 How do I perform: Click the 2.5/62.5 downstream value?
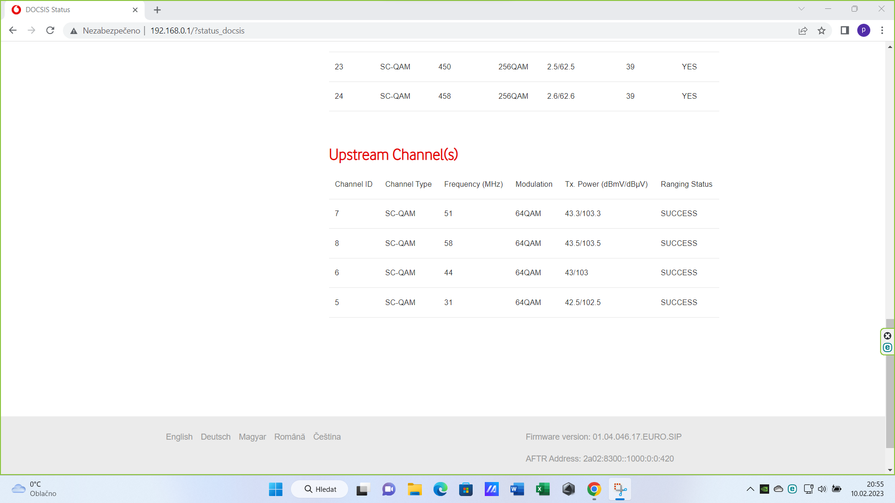point(561,67)
